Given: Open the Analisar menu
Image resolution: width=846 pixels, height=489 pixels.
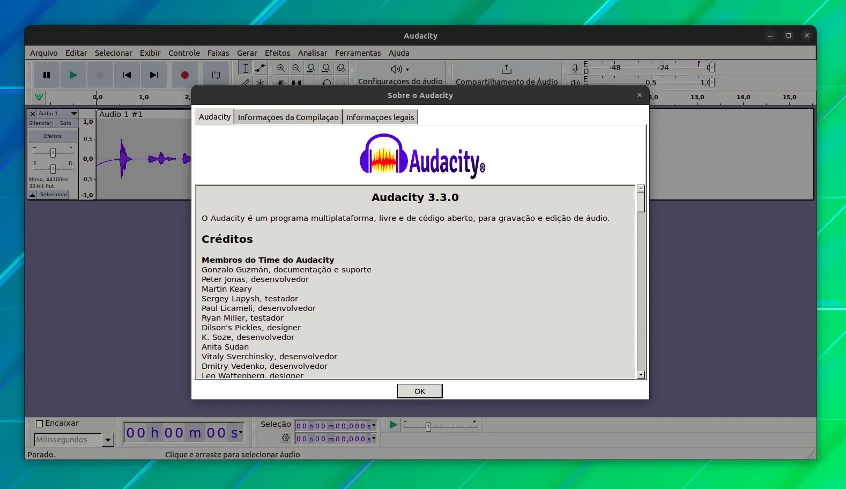Looking at the screenshot, I should [x=313, y=53].
